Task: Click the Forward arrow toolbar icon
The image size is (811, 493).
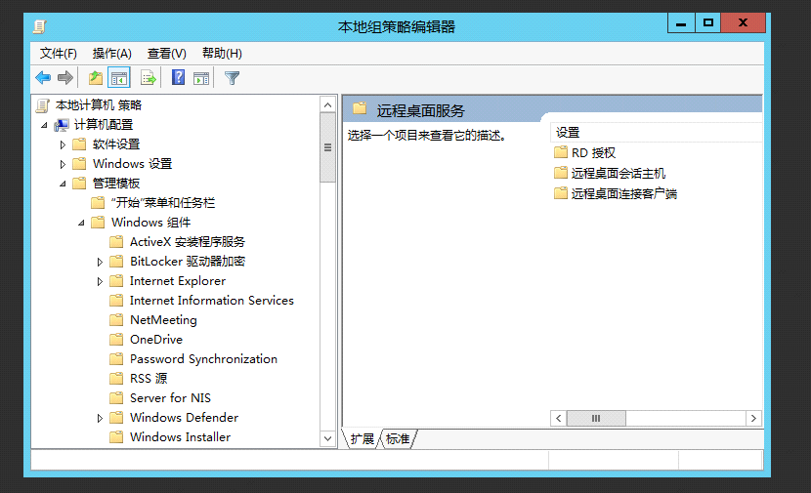Action: pos(65,78)
